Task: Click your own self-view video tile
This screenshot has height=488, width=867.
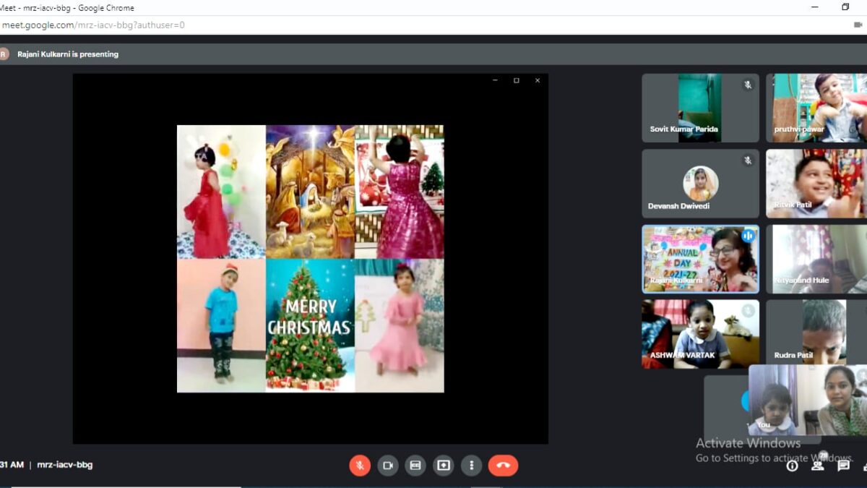Action: [x=807, y=400]
